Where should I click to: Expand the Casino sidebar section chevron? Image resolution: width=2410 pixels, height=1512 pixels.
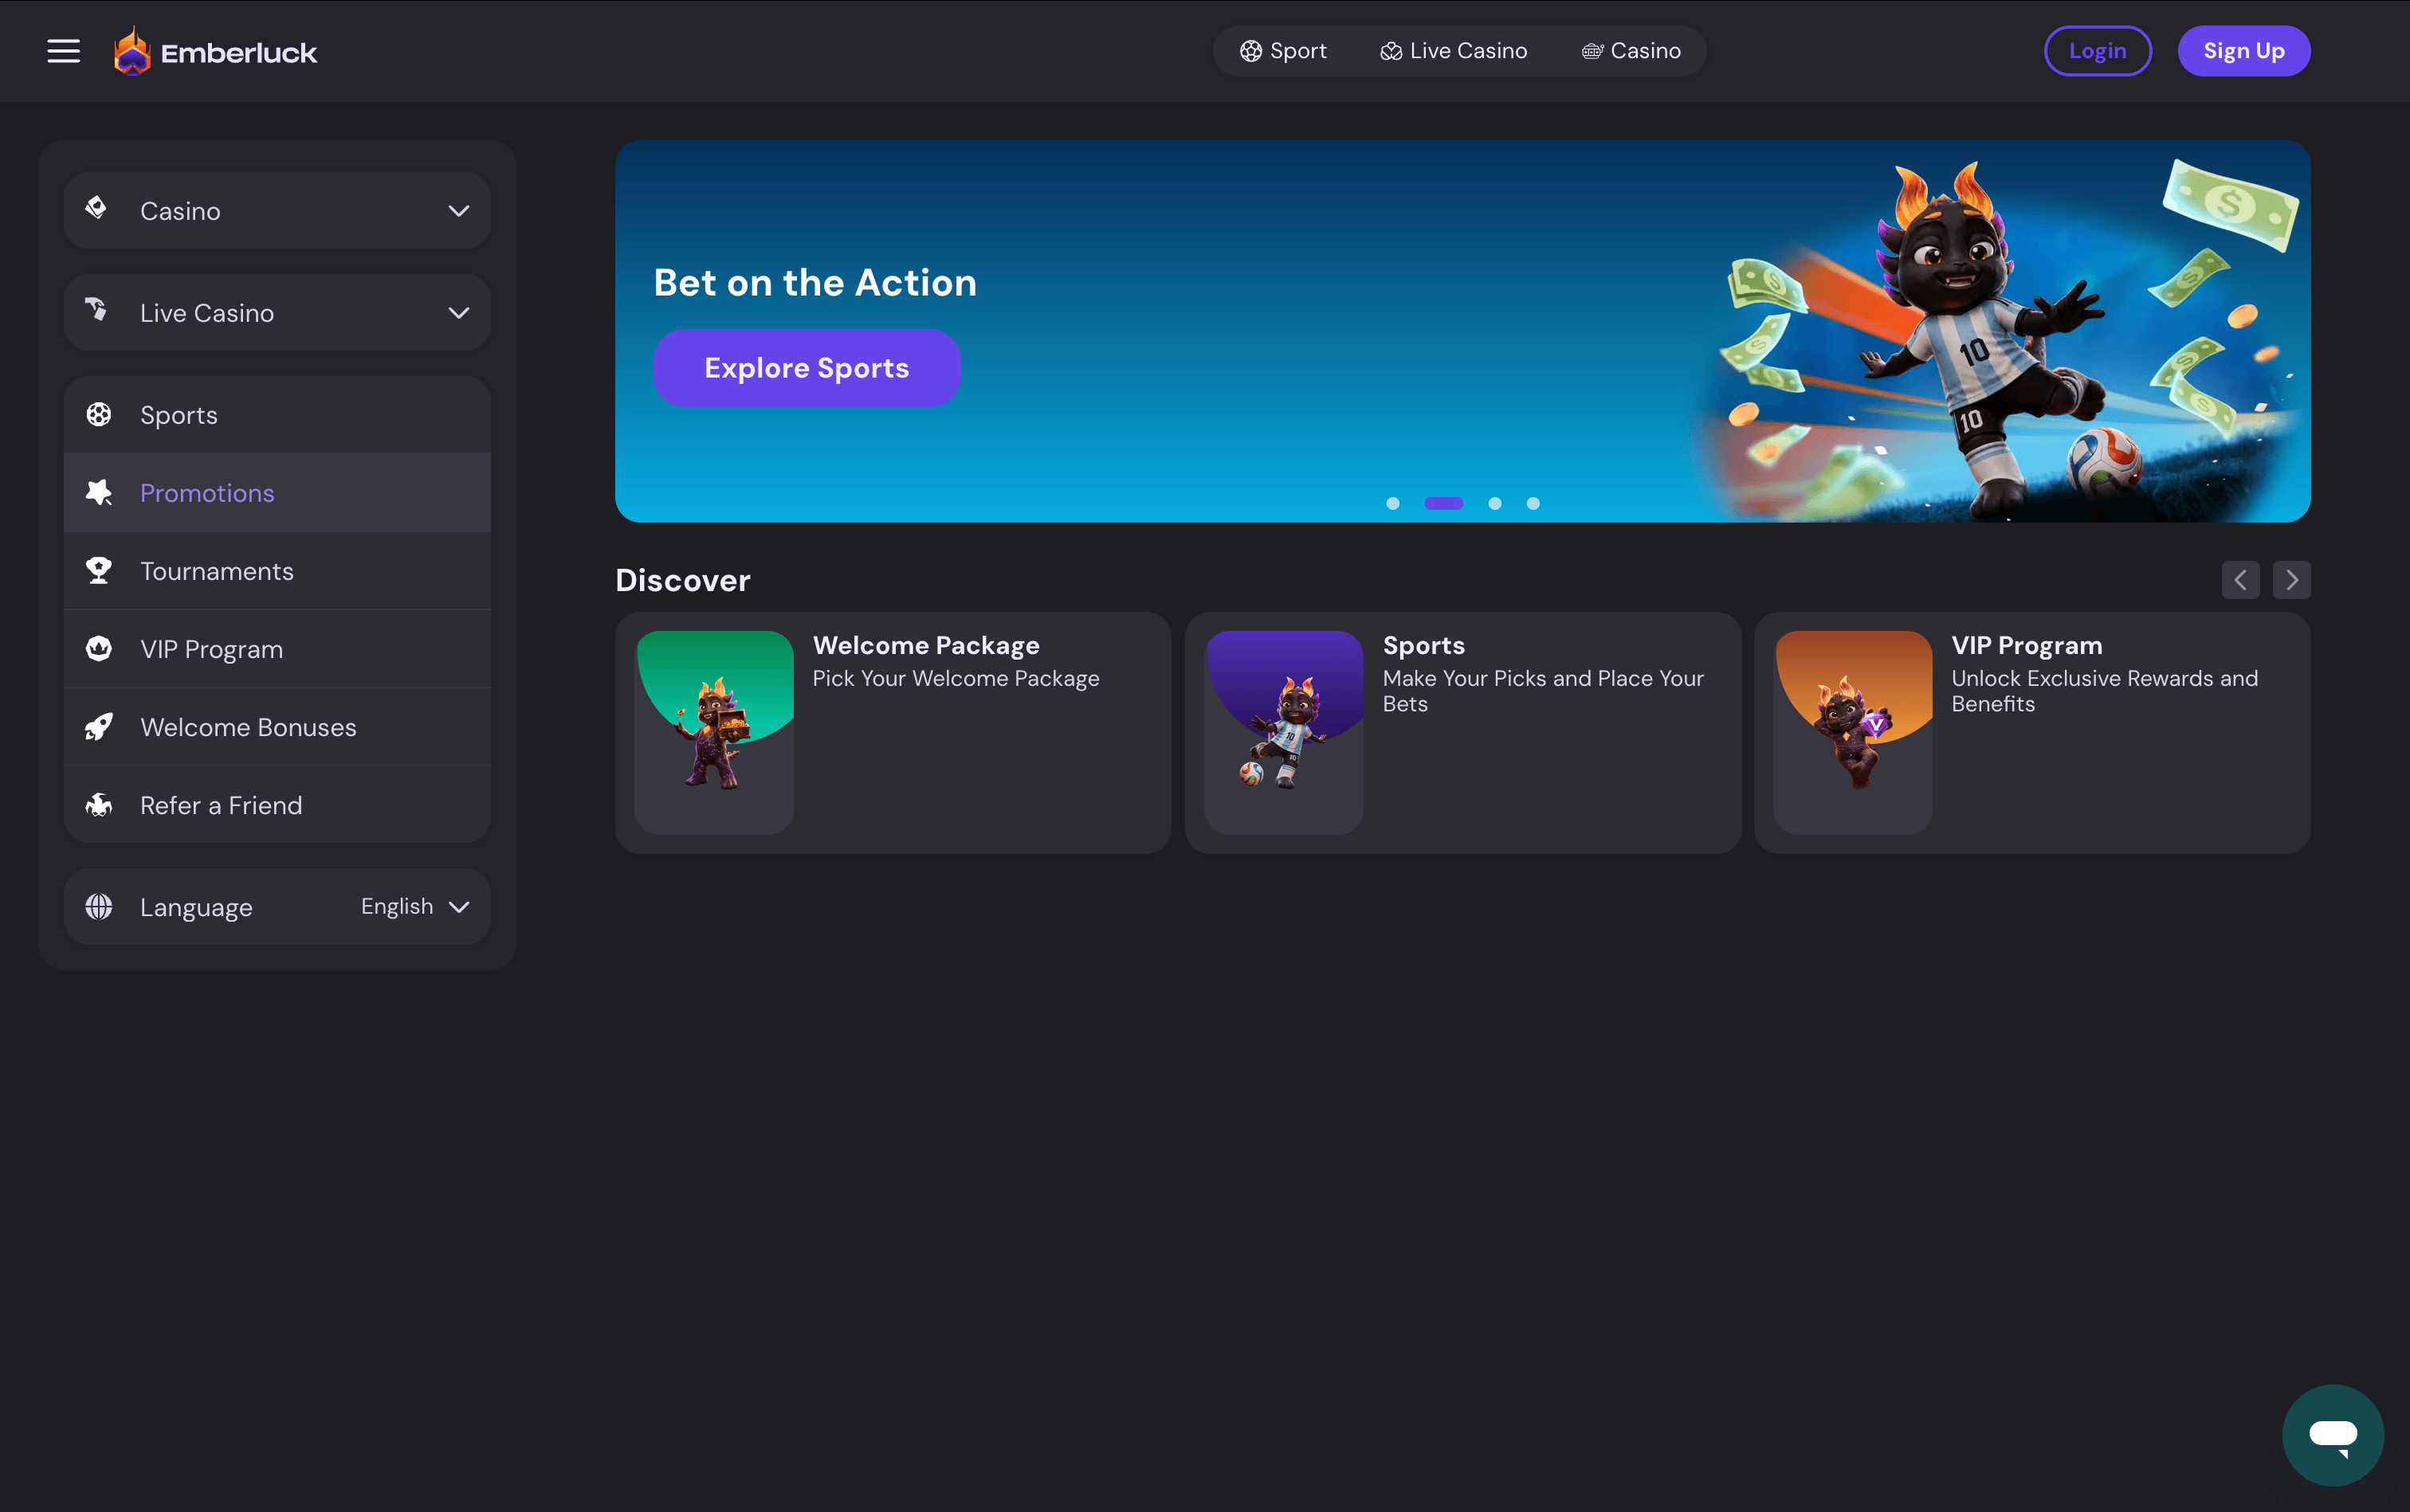coord(458,211)
